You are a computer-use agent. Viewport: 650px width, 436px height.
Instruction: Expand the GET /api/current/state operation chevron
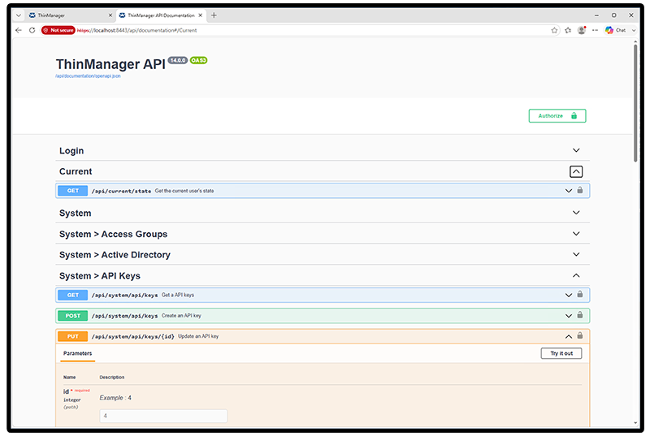(568, 191)
